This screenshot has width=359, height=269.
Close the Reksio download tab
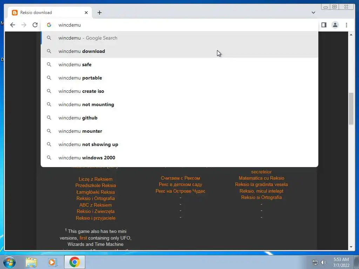[86, 13]
